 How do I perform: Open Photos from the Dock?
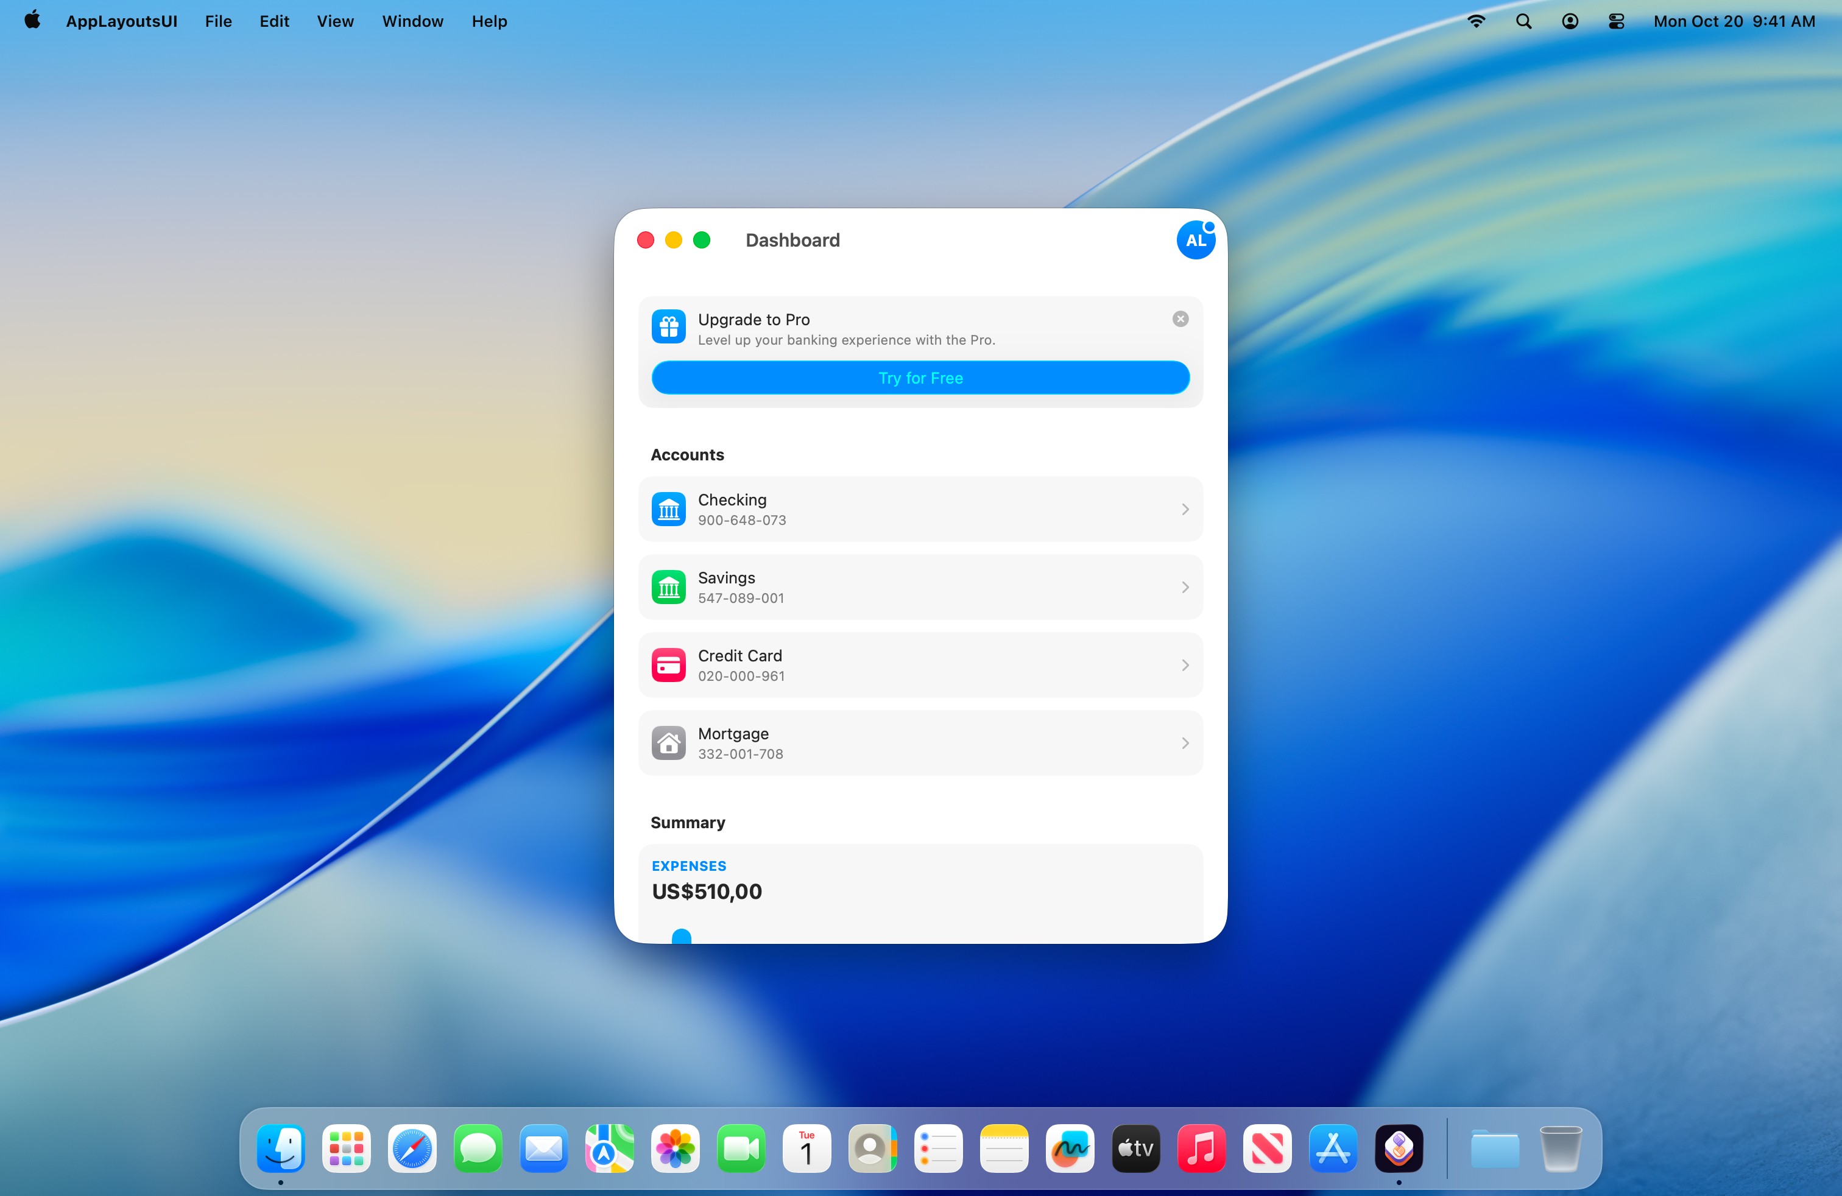pyautogui.click(x=675, y=1148)
